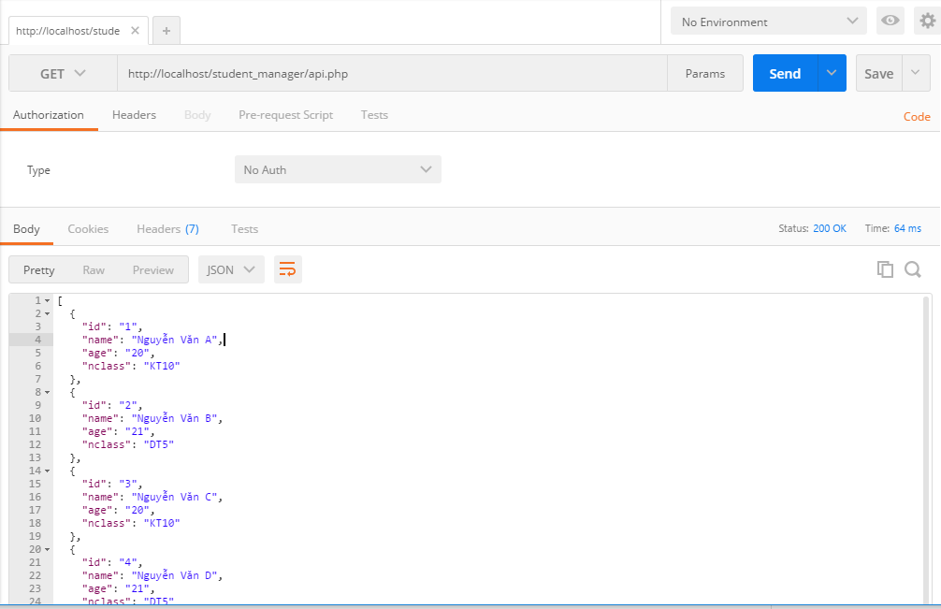Open the request Headers tab

click(134, 115)
